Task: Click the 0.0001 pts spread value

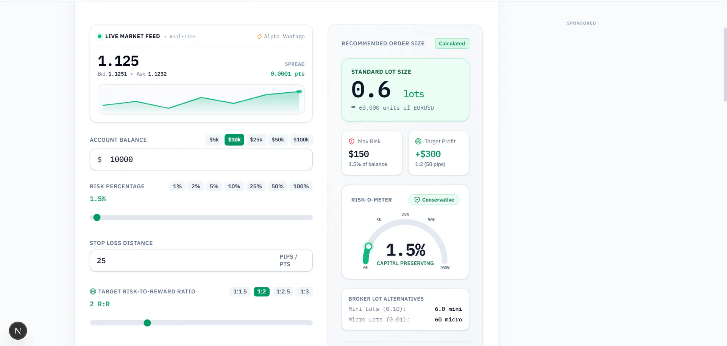Action: (x=287, y=74)
